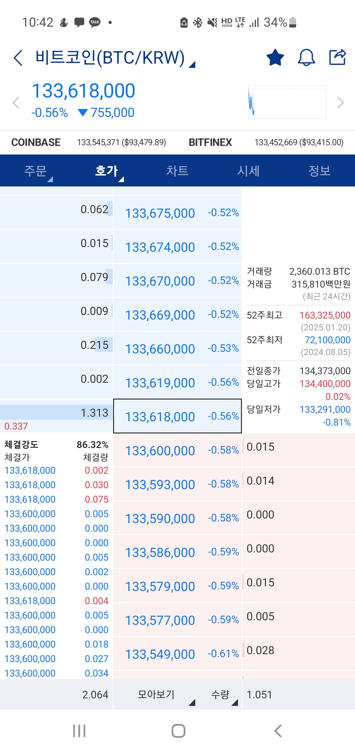Screen dimensions: 355x751
Task: Open price alert bell icon
Action: (306, 58)
